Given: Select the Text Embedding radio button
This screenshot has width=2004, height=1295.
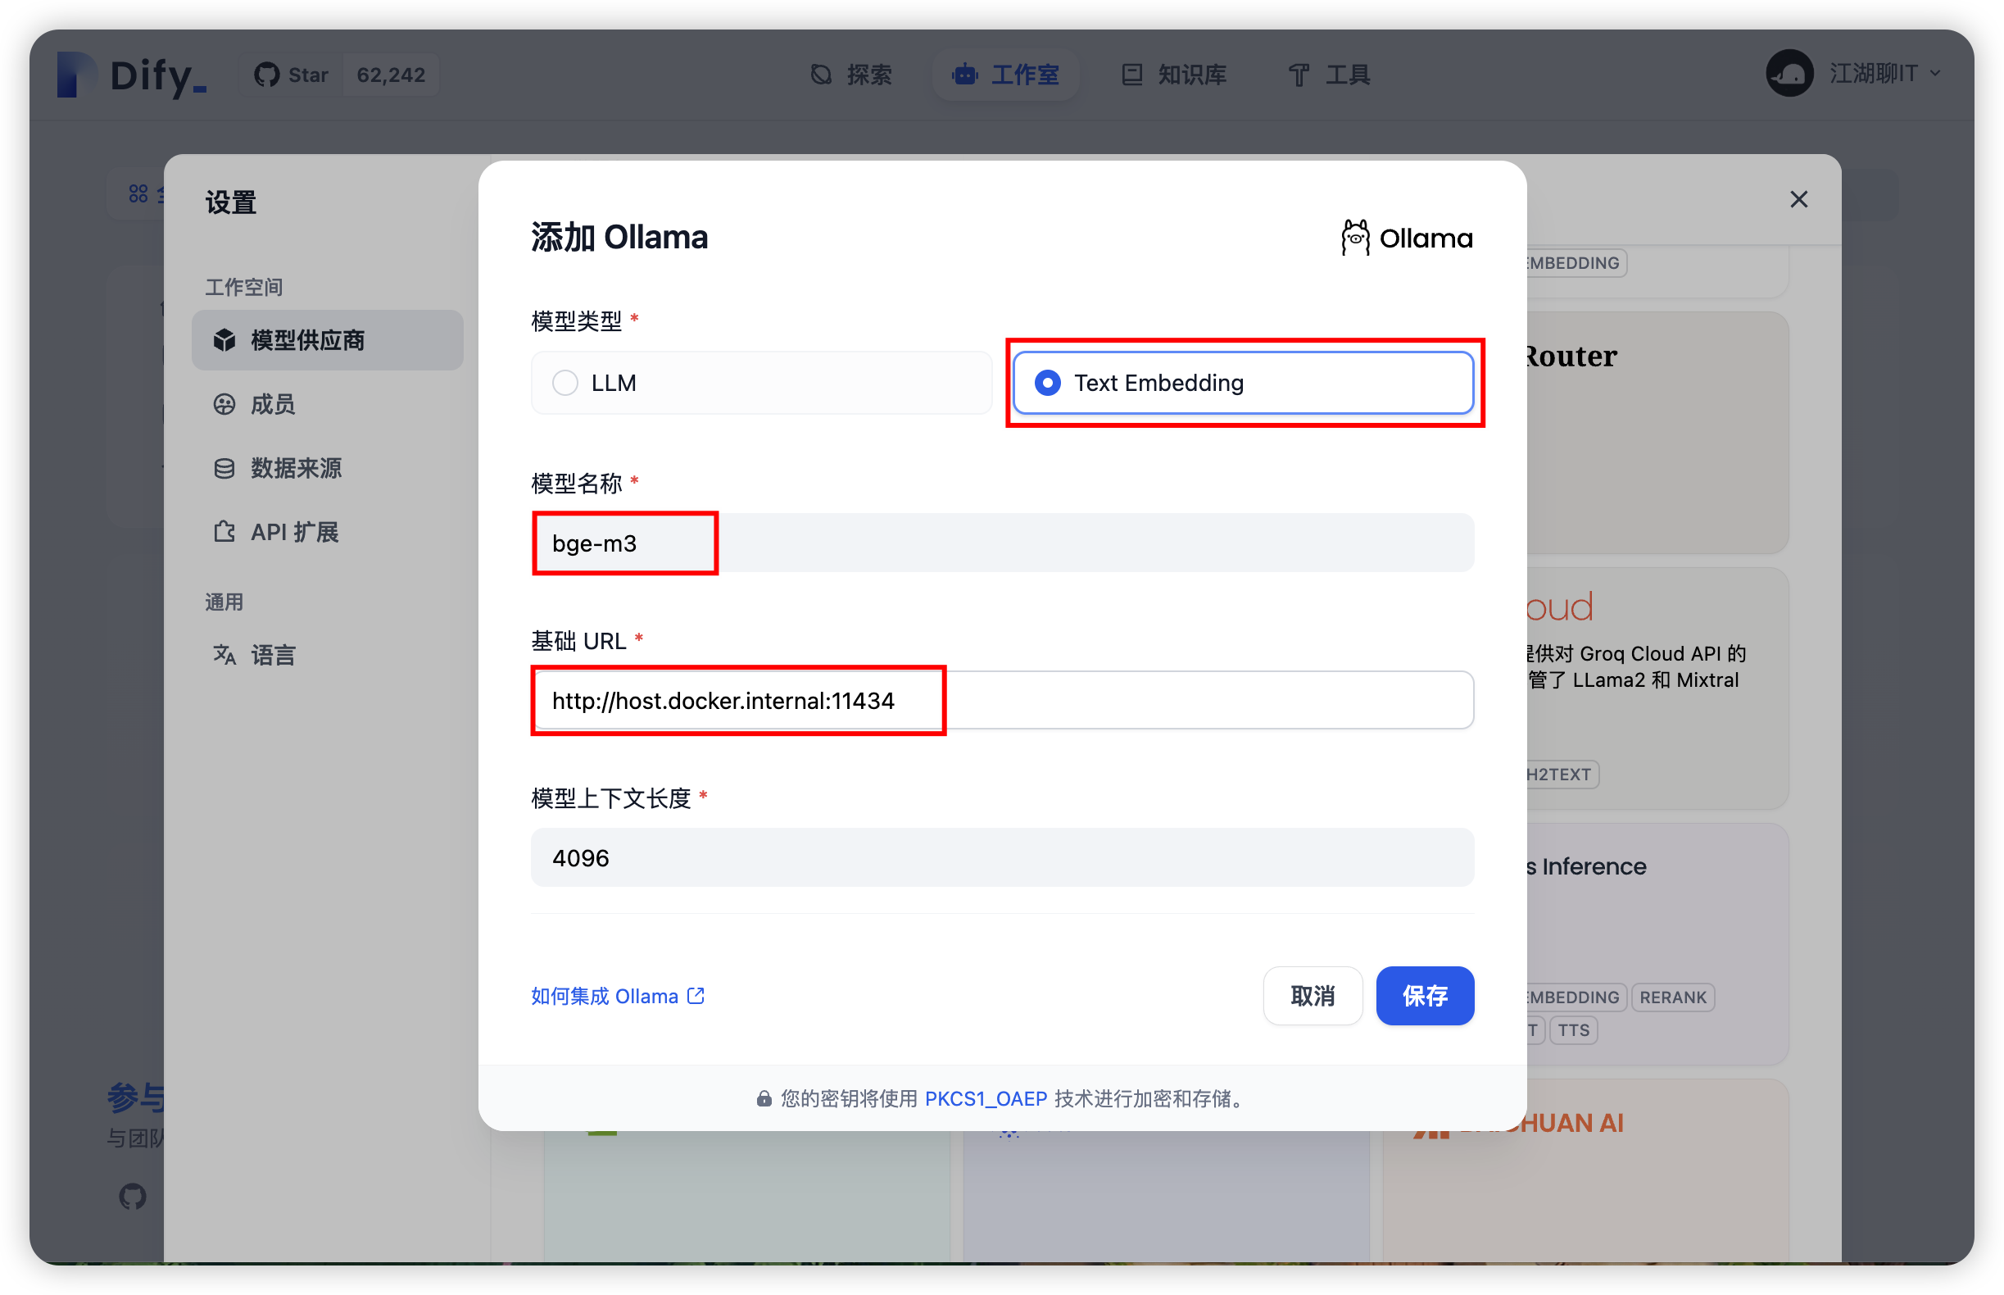Looking at the screenshot, I should 1050,381.
